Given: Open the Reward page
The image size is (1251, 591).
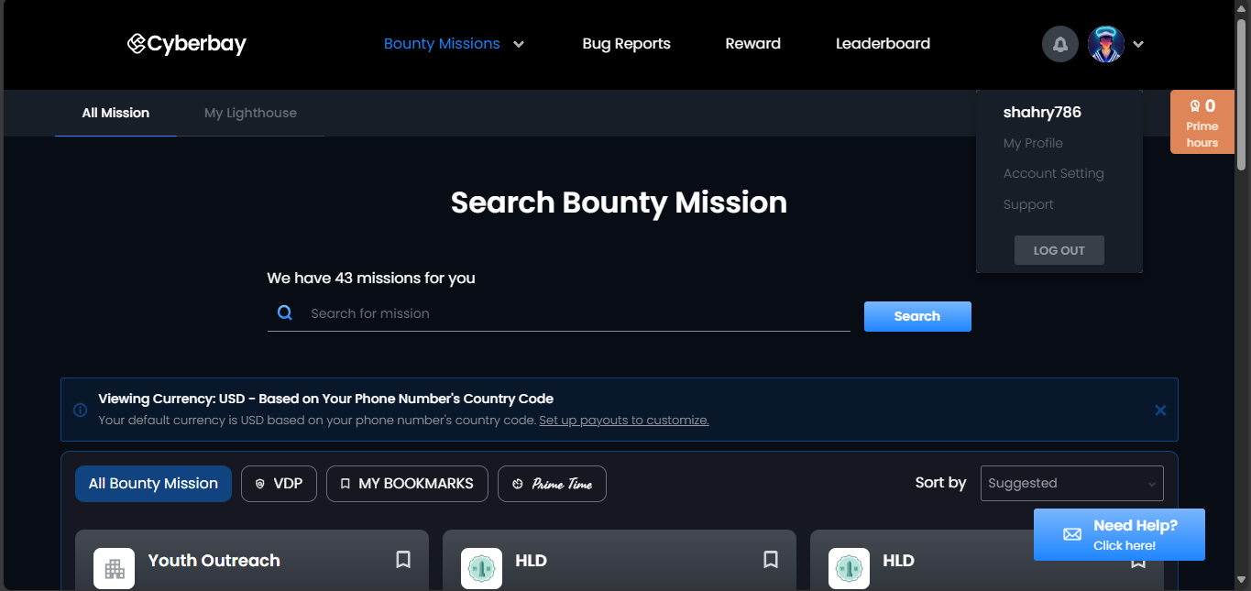Looking at the screenshot, I should (x=752, y=43).
